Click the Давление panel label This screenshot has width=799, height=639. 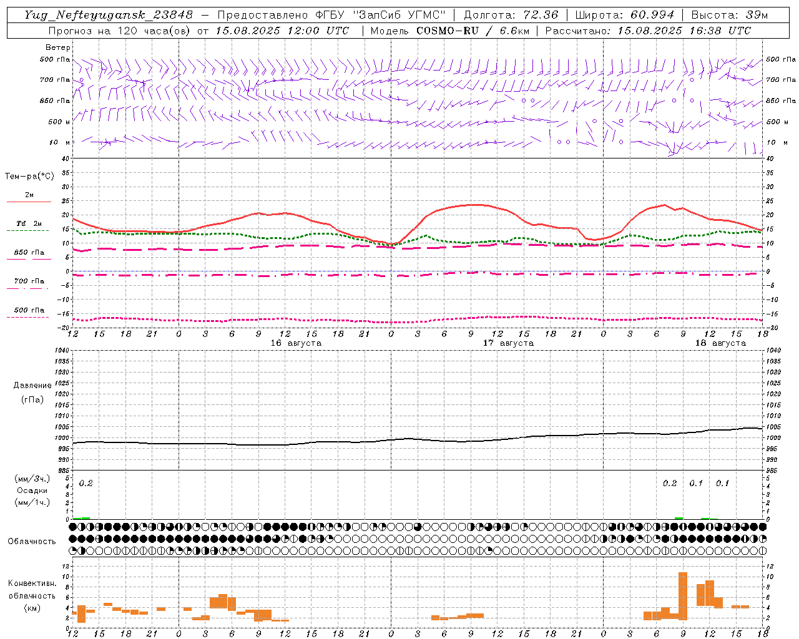(32, 386)
